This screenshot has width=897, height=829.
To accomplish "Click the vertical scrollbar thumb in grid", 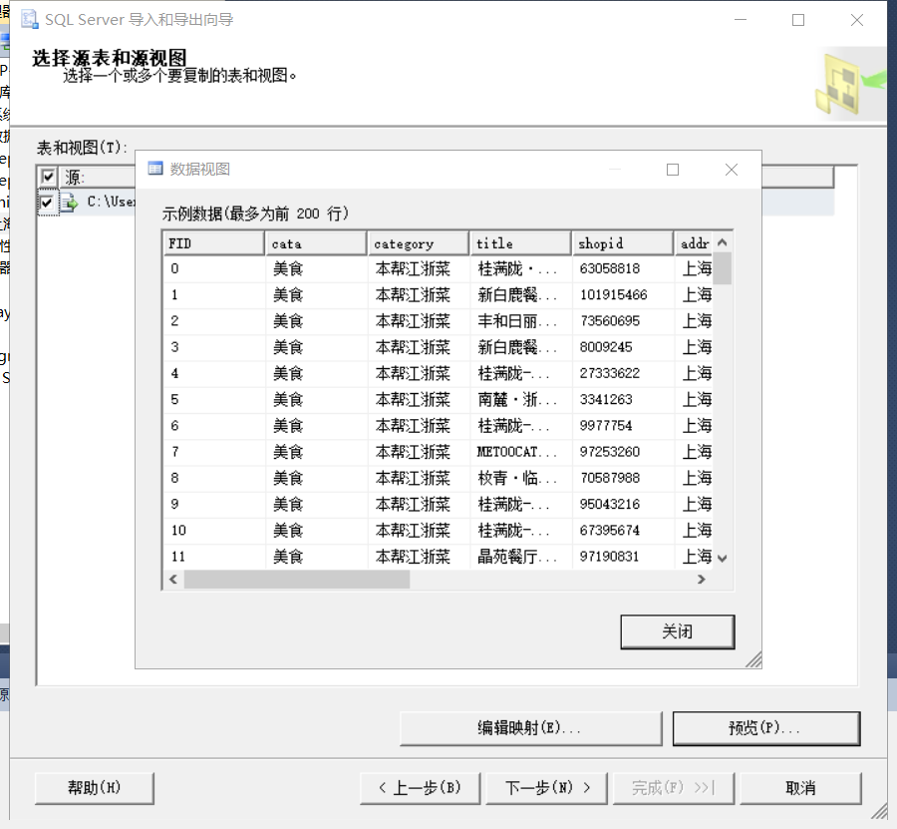I will click(723, 268).
